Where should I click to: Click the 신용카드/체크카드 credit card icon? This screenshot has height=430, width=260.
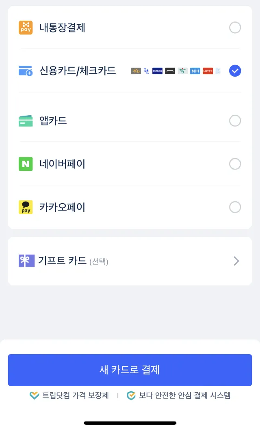click(x=25, y=71)
